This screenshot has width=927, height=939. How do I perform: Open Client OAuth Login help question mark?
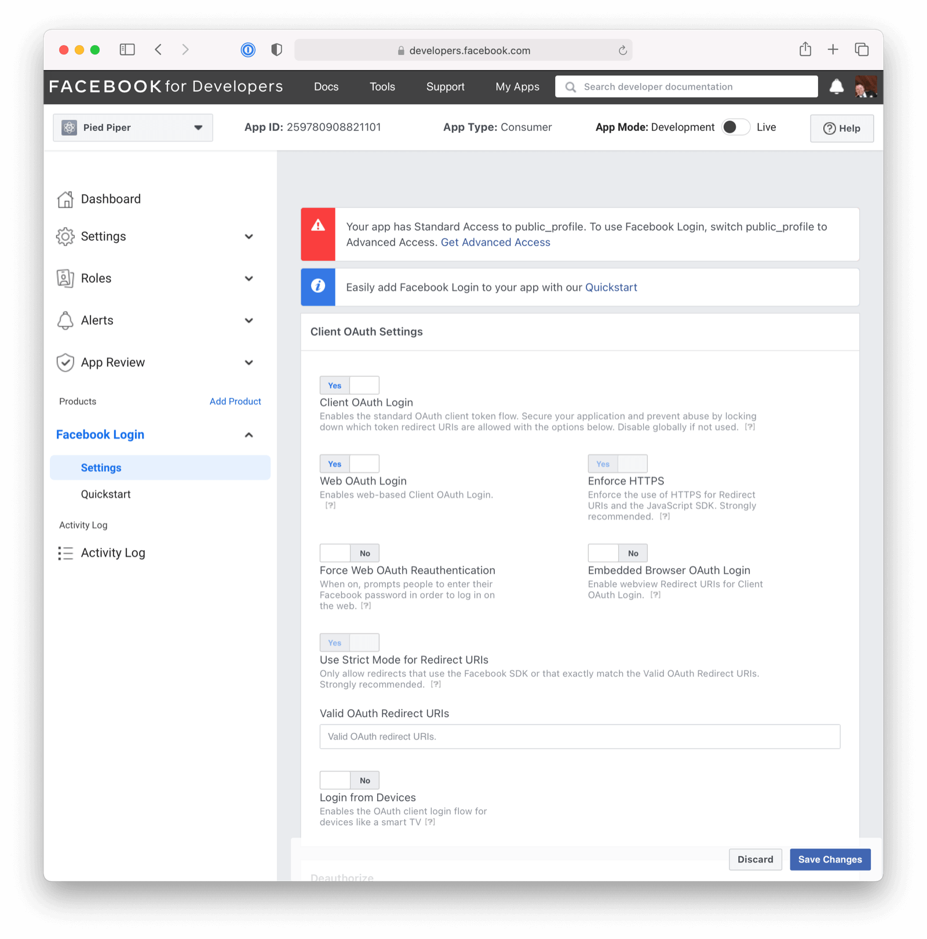point(750,427)
